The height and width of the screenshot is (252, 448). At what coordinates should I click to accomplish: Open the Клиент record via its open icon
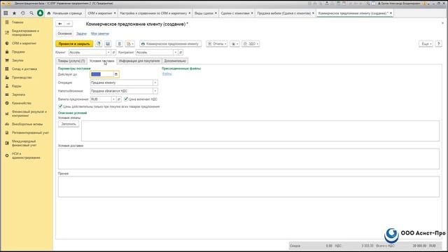[x=113, y=52]
